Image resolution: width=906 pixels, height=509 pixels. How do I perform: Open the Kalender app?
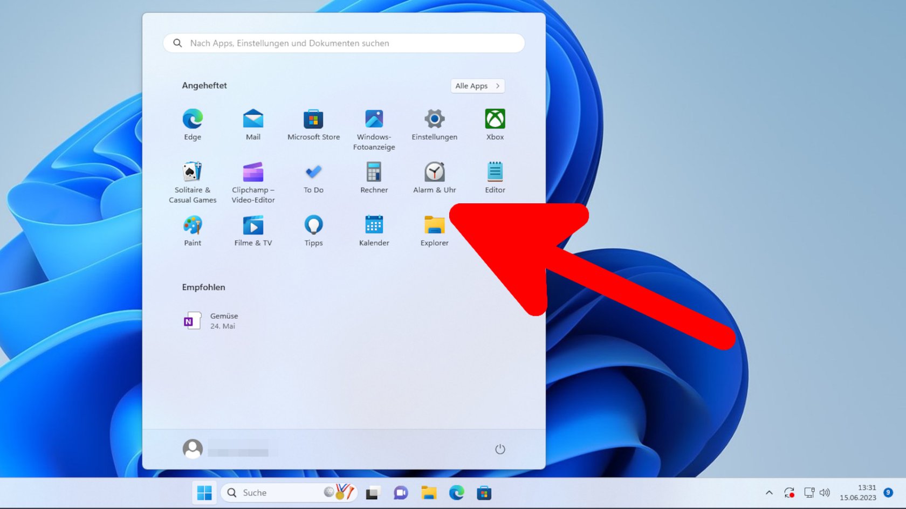click(x=374, y=230)
